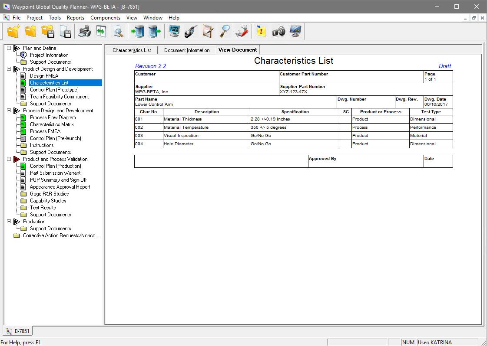The image size is (487, 346).
Task: Click the Hole Diameter description cell
Action: click(206, 144)
